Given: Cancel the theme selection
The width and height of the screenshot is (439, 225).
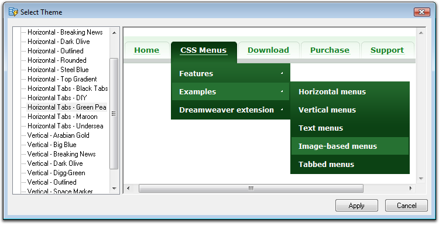Looking at the screenshot, I should click(x=406, y=206).
